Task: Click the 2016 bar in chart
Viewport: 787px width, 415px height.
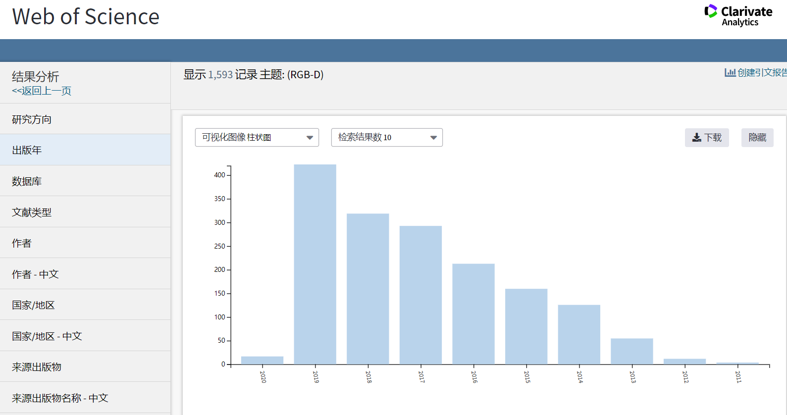Action: [x=473, y=314]
